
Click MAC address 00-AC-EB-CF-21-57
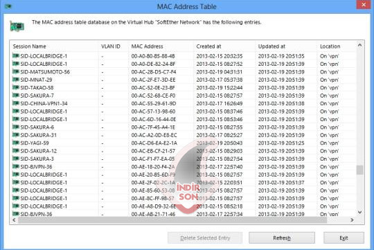tap(153, 151)
